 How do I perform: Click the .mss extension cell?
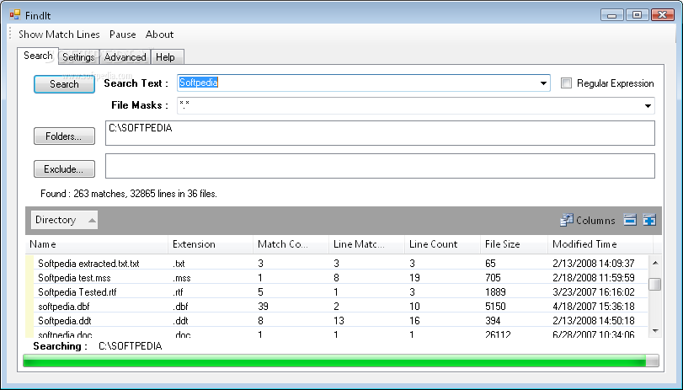182,278
